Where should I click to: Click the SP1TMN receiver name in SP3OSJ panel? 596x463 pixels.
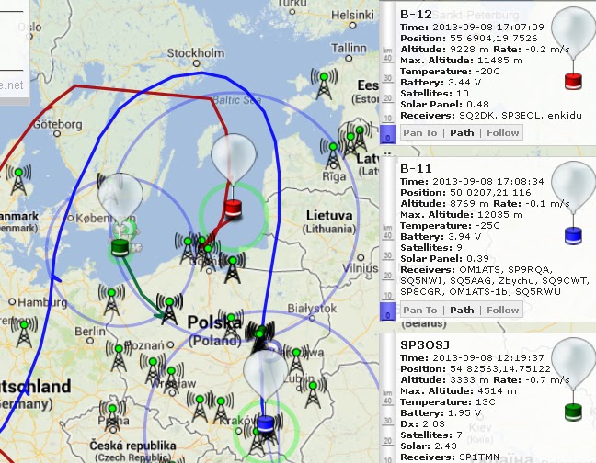point(479,457)
